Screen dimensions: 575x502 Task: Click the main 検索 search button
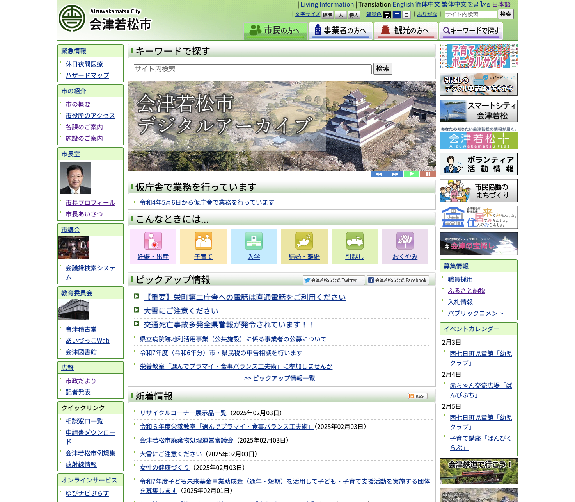coord(383,69)
